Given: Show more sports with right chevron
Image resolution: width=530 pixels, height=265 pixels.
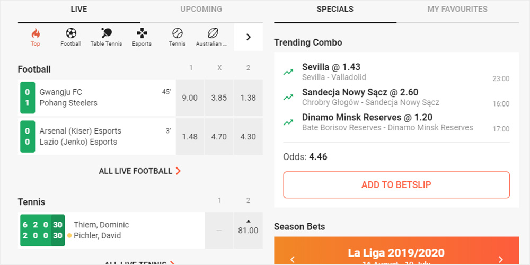Looking at the screenshot, I should (249, 37).
